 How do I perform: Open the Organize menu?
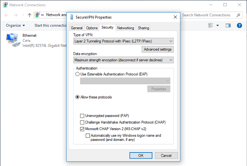click(15, 25)
